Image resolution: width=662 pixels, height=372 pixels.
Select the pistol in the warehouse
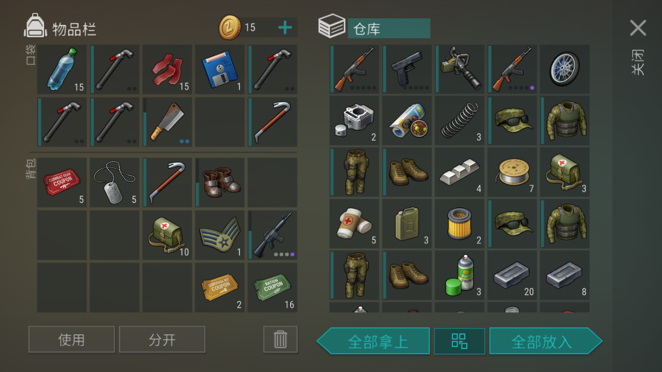pos(407,69)
